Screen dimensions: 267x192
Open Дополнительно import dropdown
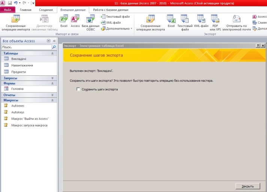[x=117, y=28]
